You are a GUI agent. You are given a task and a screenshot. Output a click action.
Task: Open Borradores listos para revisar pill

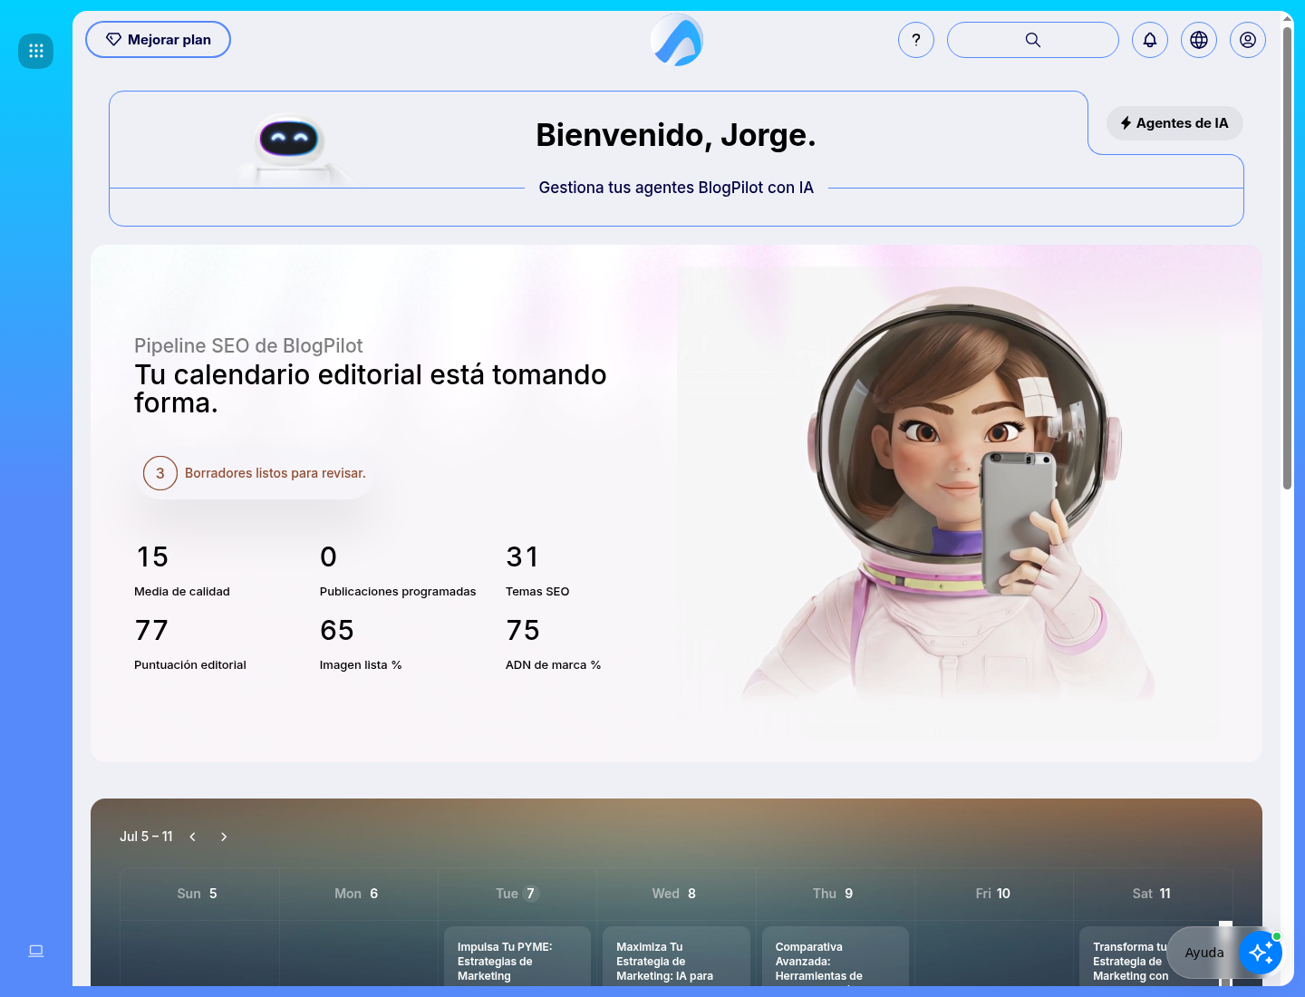pos(256,473)
